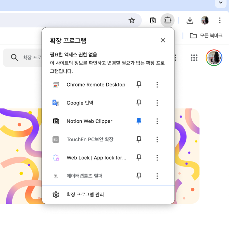Open the Google account avatar on the page
Viewport: 229px width, 229px height.
pos(214,58)
